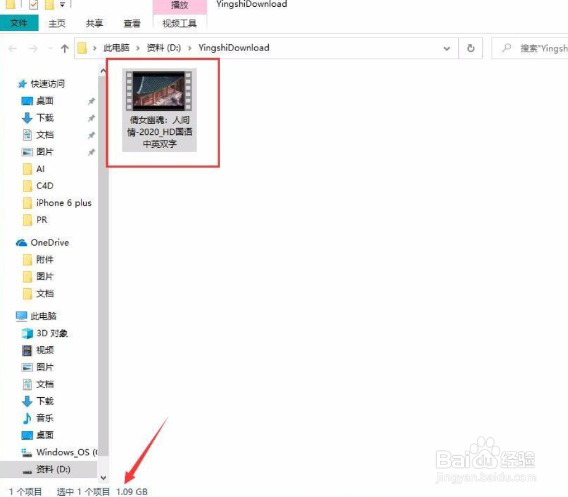Click the 1.09 GB size in status bar
This screenshot has height=497, width=568.
(x=132, y=491)
